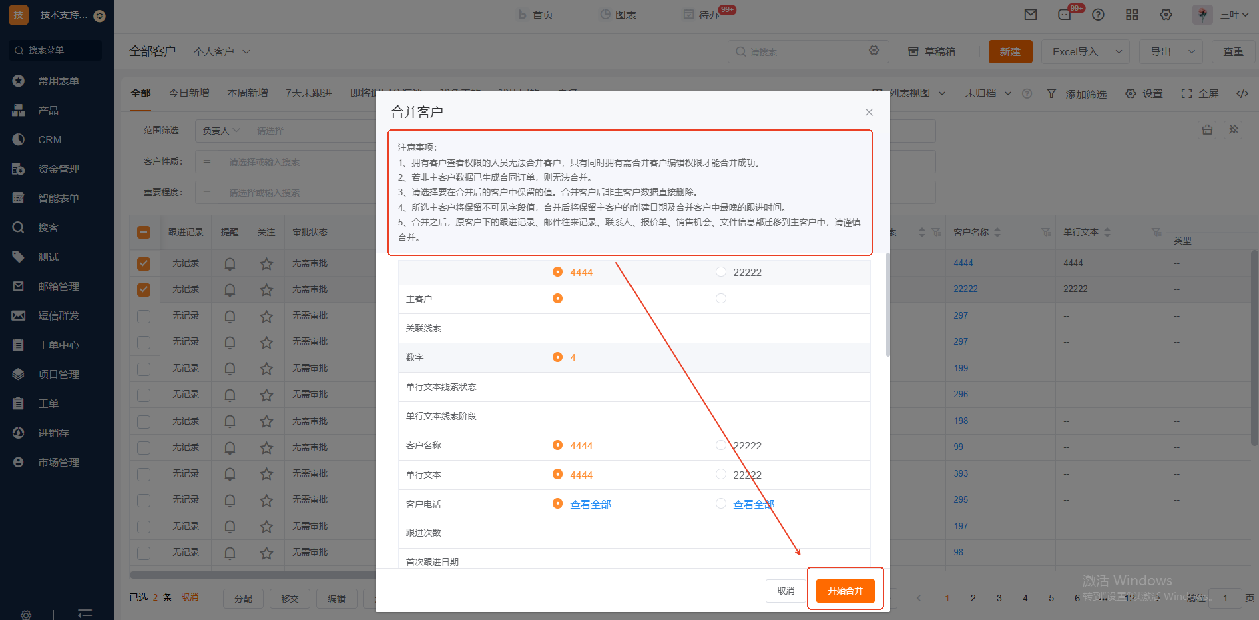Choose 22222 for the 客户名称 field
The width and height of the screenshot is (1259, 620).
721,445
